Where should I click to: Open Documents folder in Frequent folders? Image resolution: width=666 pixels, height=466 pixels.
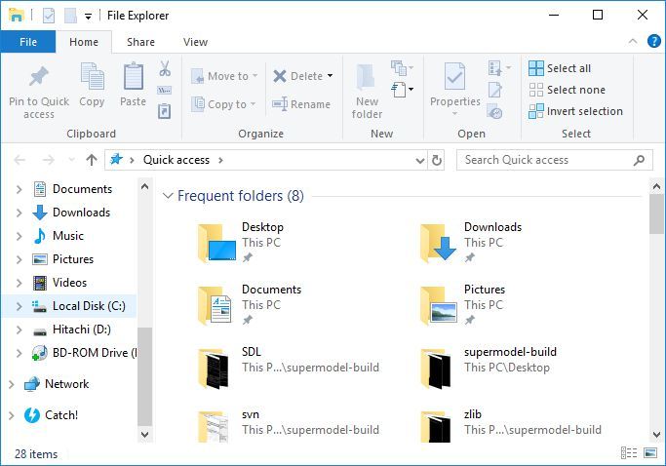(x=215, y=305)
